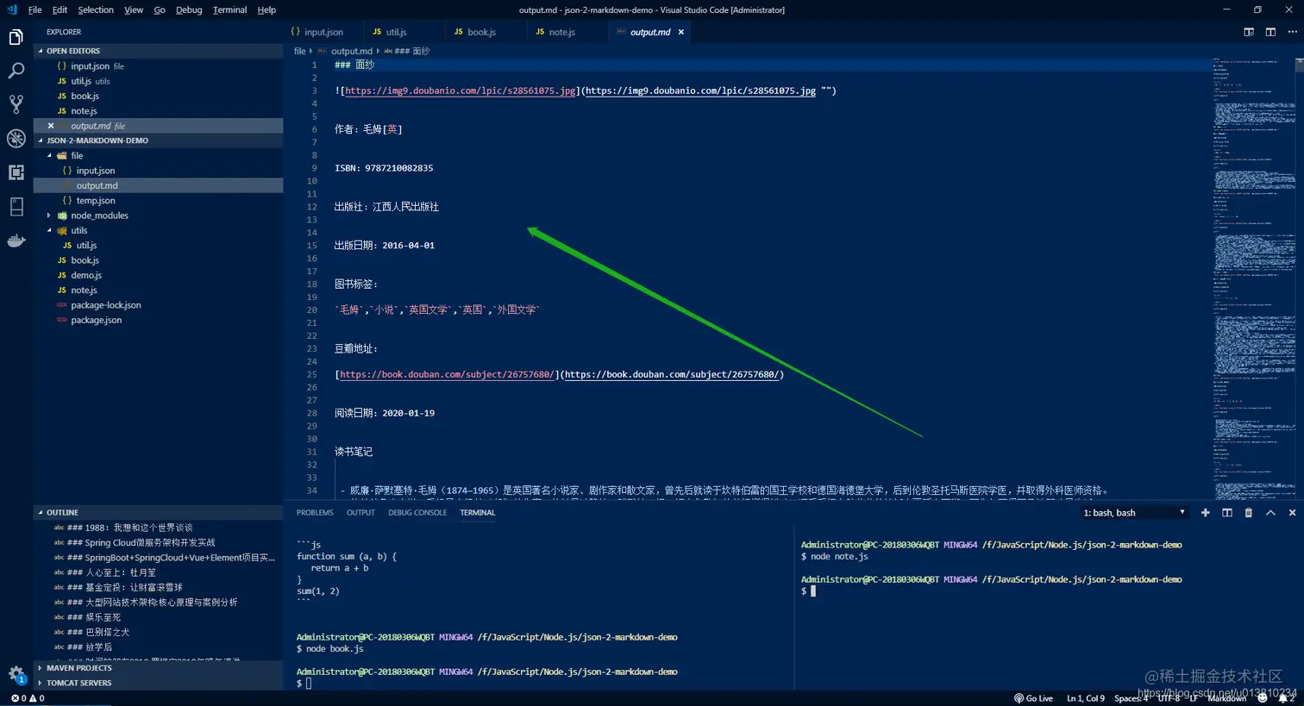Close the bottom terminal panel

tap(1292, 512)
